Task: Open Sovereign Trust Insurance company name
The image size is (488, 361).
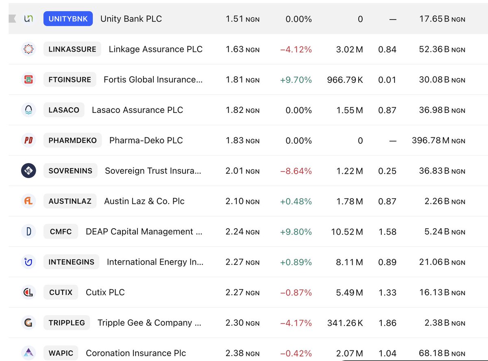Action: click(153, 171)
